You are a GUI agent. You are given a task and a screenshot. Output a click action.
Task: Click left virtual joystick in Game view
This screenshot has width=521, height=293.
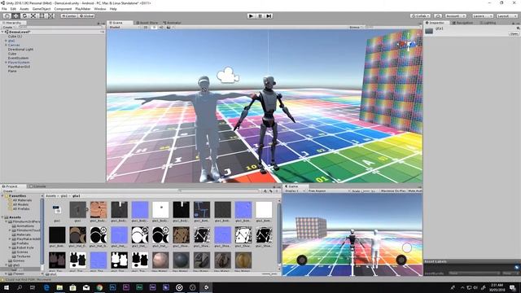click(302, 260)
